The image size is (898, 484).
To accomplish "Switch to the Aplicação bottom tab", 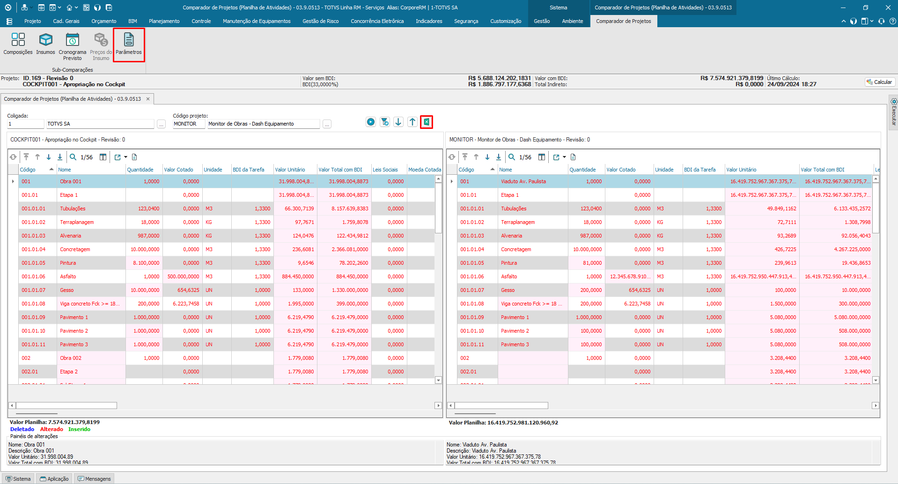I will (55, 479).
